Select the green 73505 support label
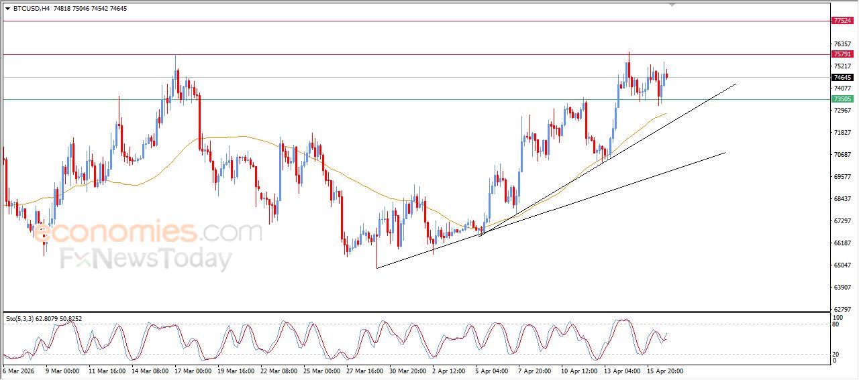This screenshot has height=380, width=859. point(842,99)
